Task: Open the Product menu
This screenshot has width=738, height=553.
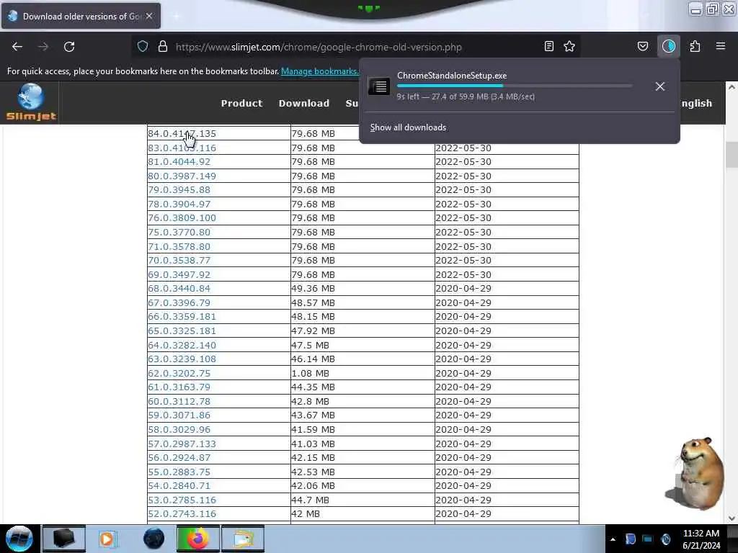Action: pos(241,103)
